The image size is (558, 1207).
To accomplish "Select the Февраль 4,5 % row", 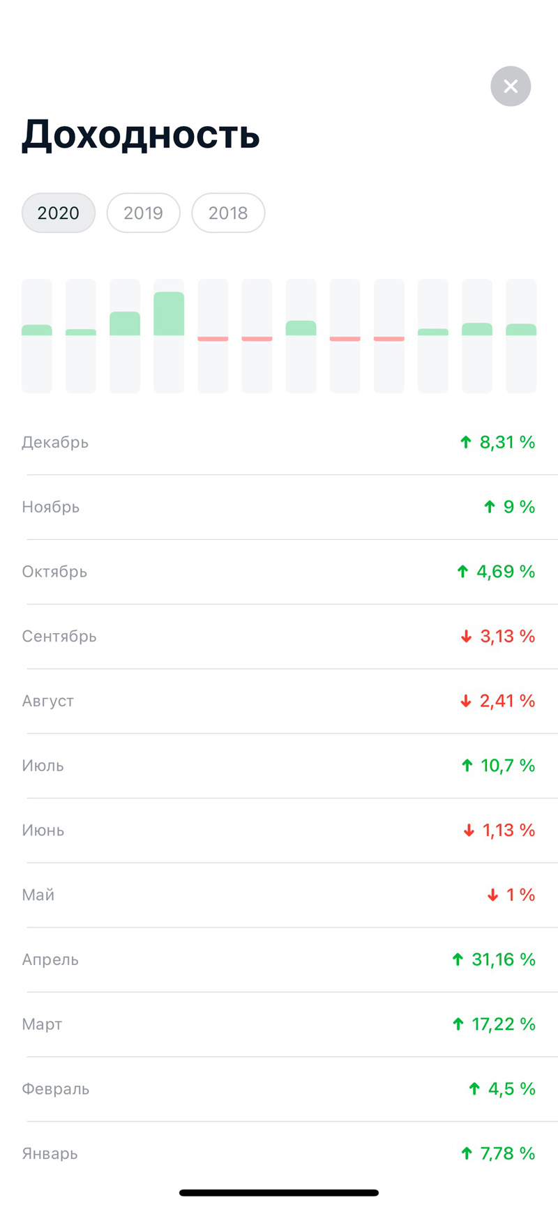I will 279,1089.
